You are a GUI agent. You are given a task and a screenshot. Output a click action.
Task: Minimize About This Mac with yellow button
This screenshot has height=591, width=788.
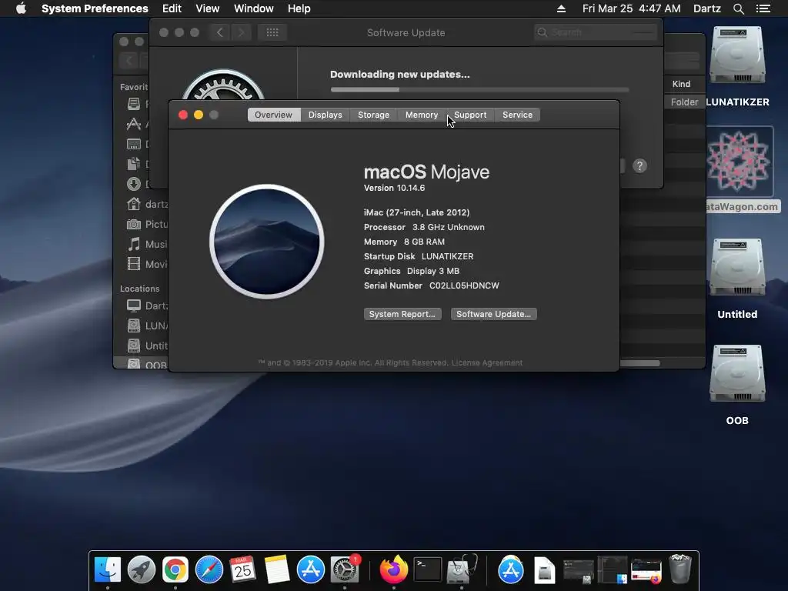coord(199,115)
